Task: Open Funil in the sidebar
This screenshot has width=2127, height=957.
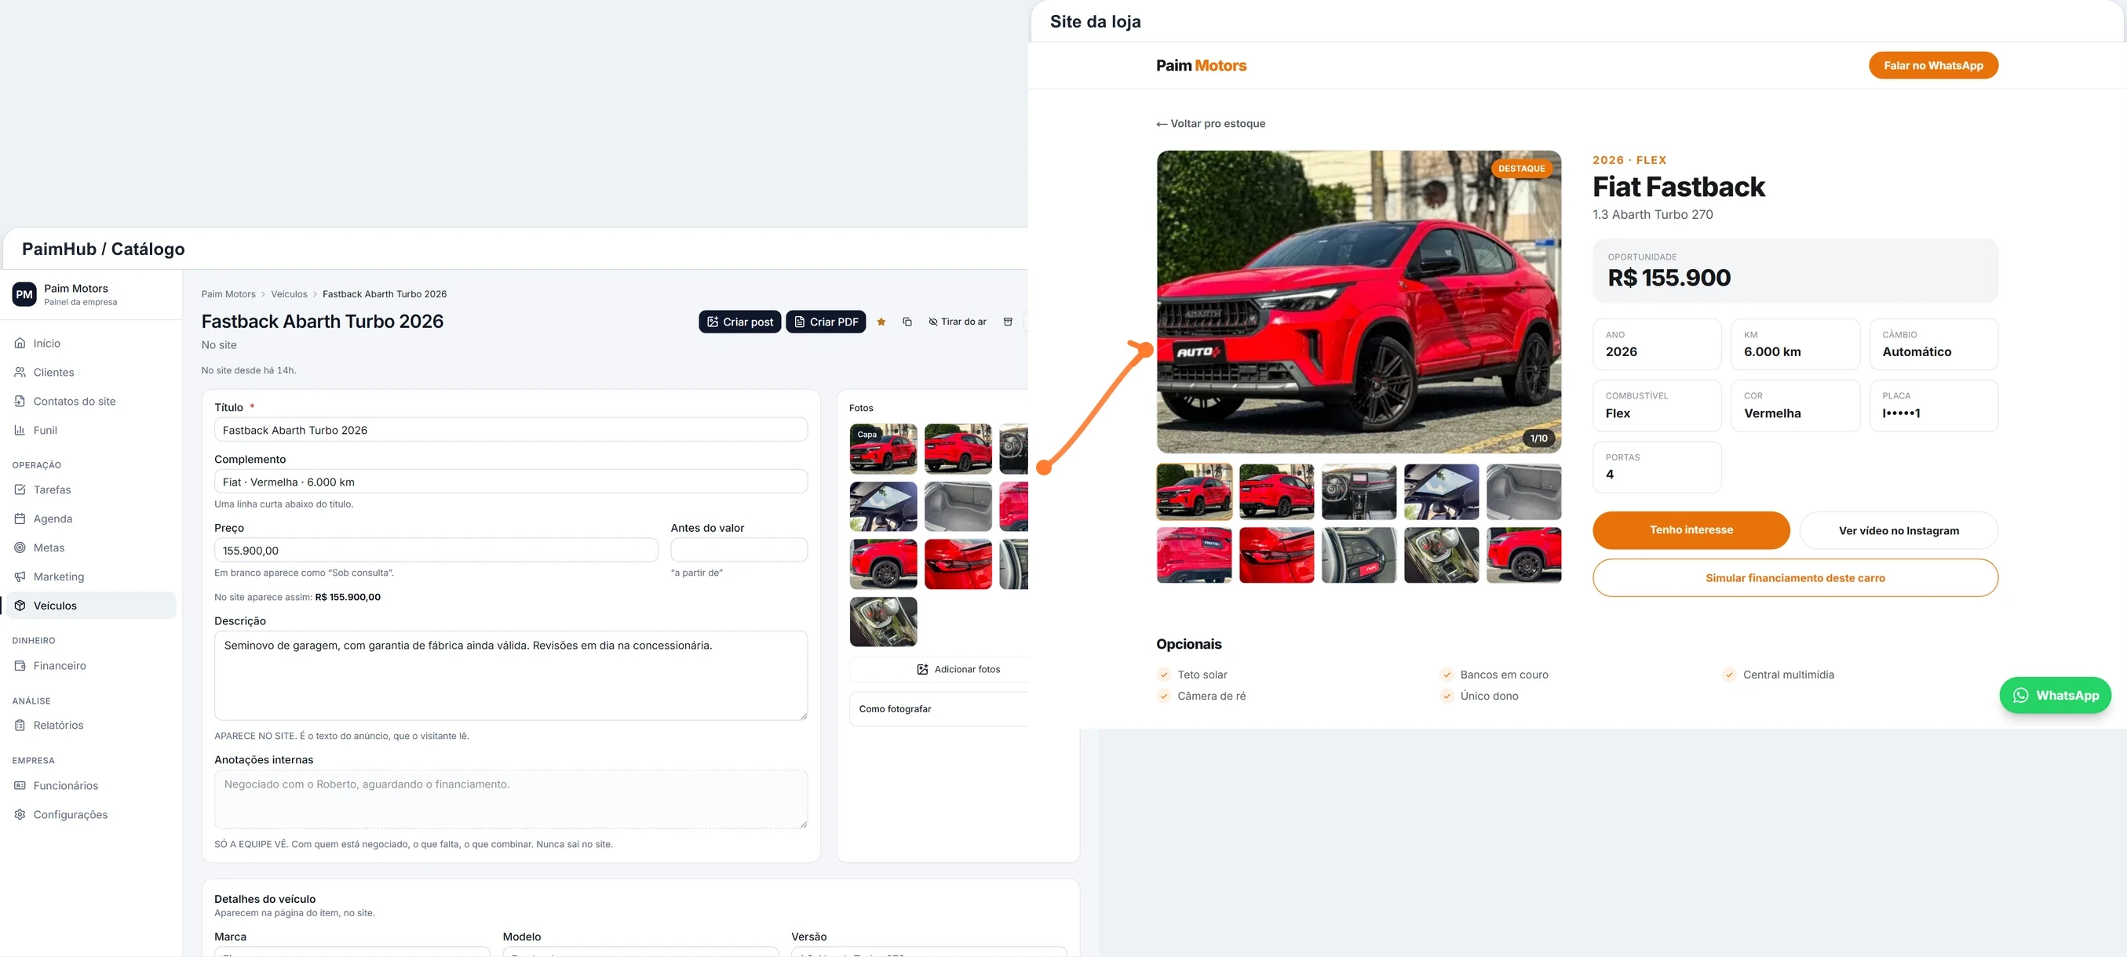Action: tap(91, 430)
